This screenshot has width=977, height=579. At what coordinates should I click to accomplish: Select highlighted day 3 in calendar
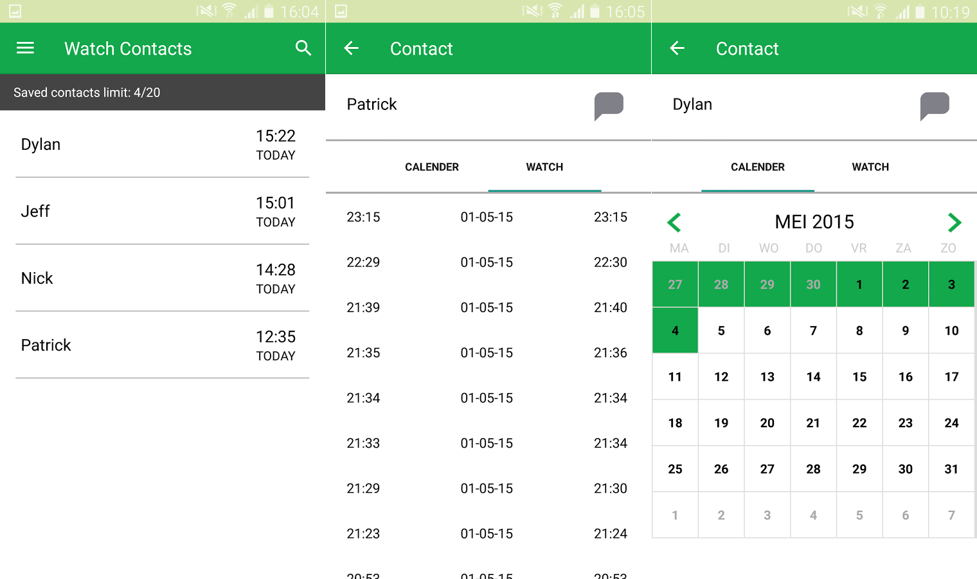tap(952, 284)
